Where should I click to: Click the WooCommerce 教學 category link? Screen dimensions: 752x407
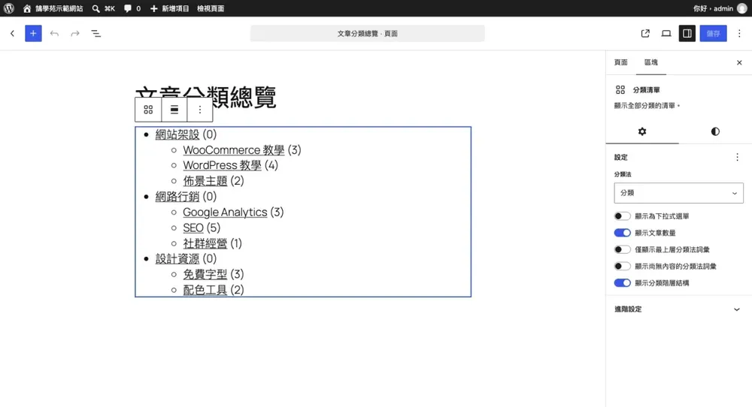pos(234,150)
